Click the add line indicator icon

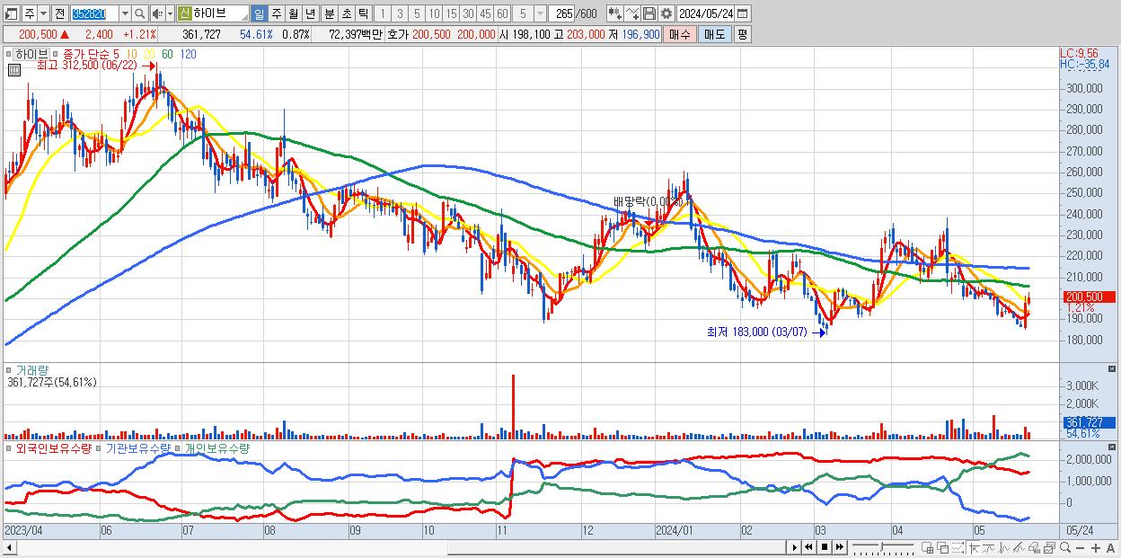coord(632,13)
